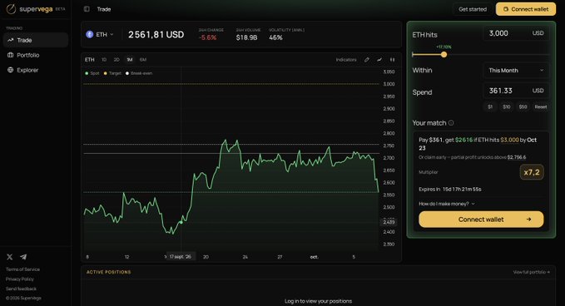Select the 1M chart timeframe
Viewport: 565px width, 306px height.
tap(130, 60)
